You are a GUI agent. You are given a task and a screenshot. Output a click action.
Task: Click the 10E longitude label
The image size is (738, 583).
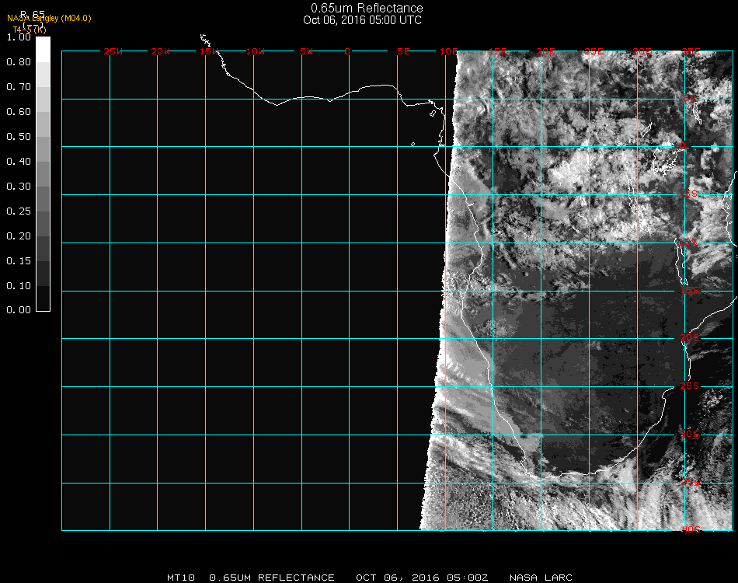tap(448, 51)
